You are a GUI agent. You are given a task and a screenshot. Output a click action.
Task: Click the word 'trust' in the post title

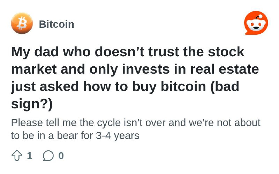[164, 52]
